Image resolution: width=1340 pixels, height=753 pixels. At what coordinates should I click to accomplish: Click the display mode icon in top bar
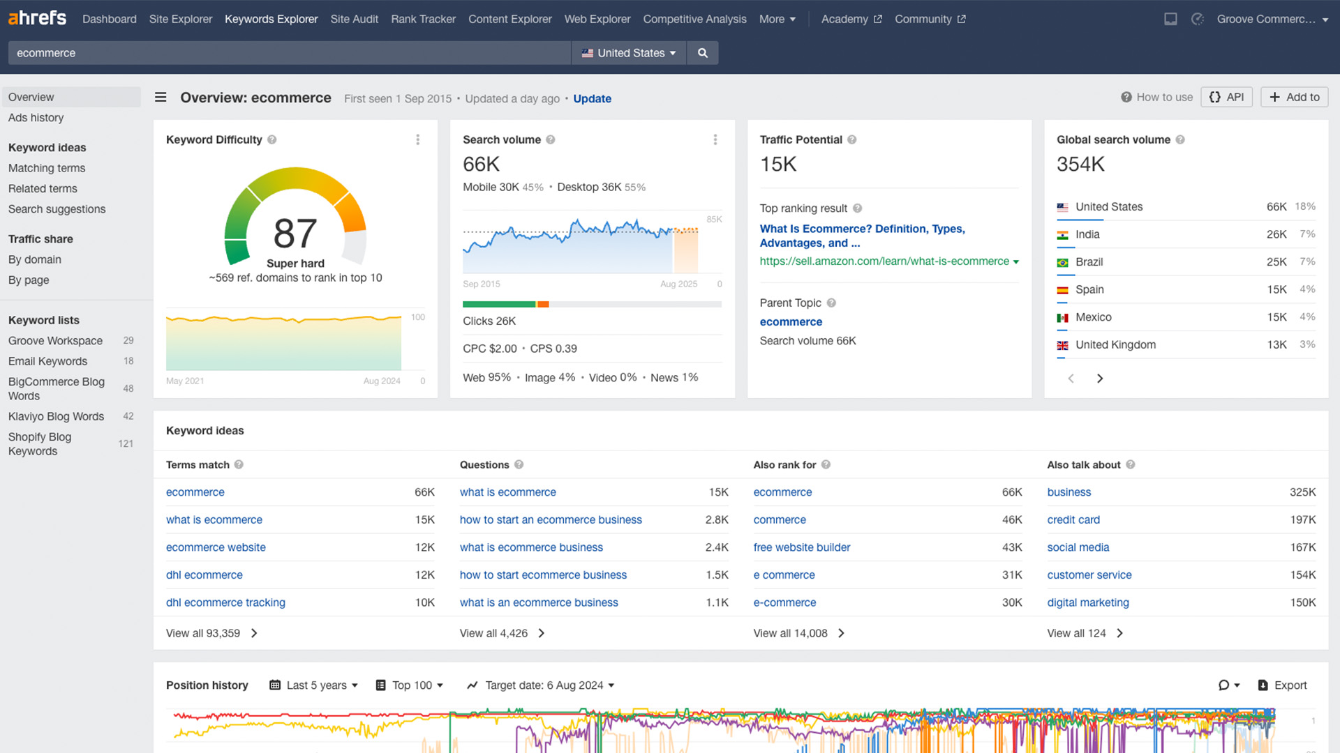(1170, 19)
